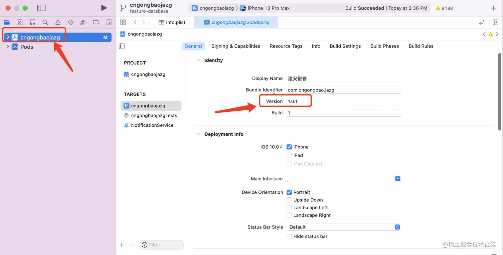Open the Build Settings tab
Screen dimensions: 503x255
(x=345, y=46)
